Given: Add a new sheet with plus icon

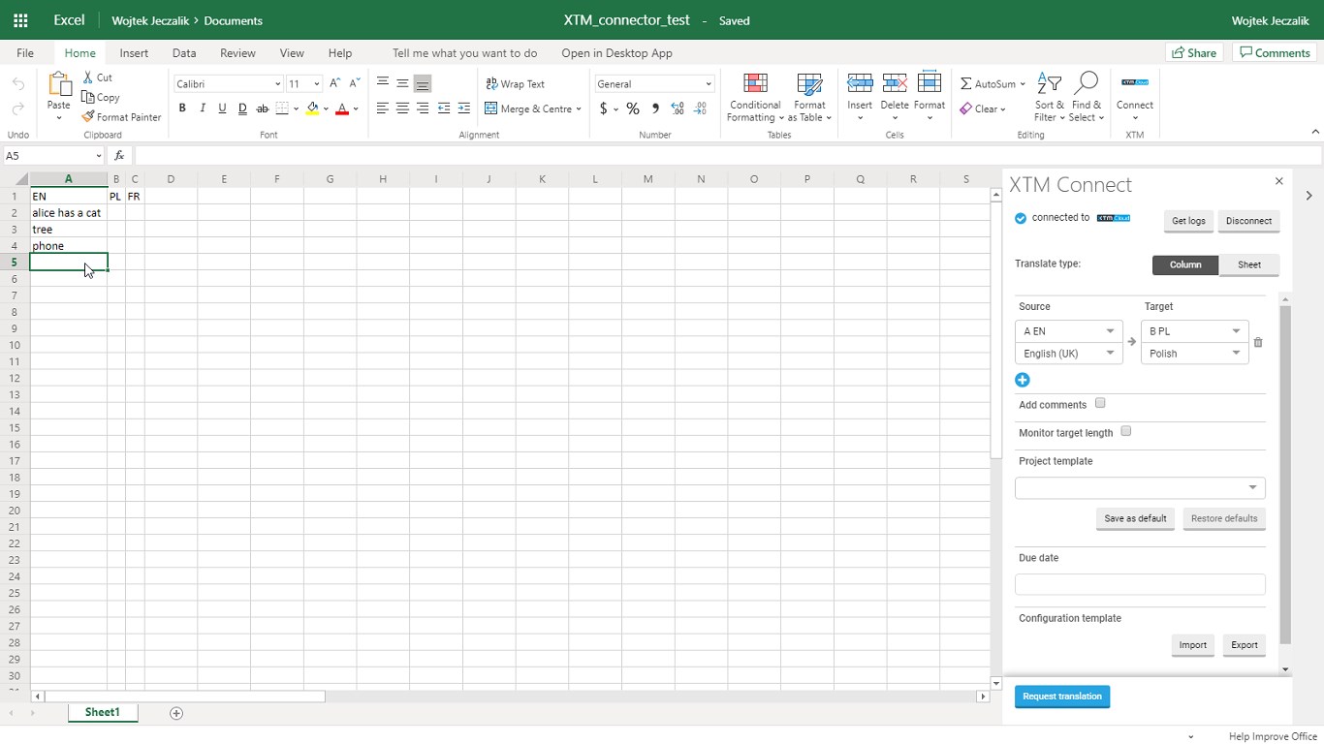Looking at the screenshot, I should [176, 713].
